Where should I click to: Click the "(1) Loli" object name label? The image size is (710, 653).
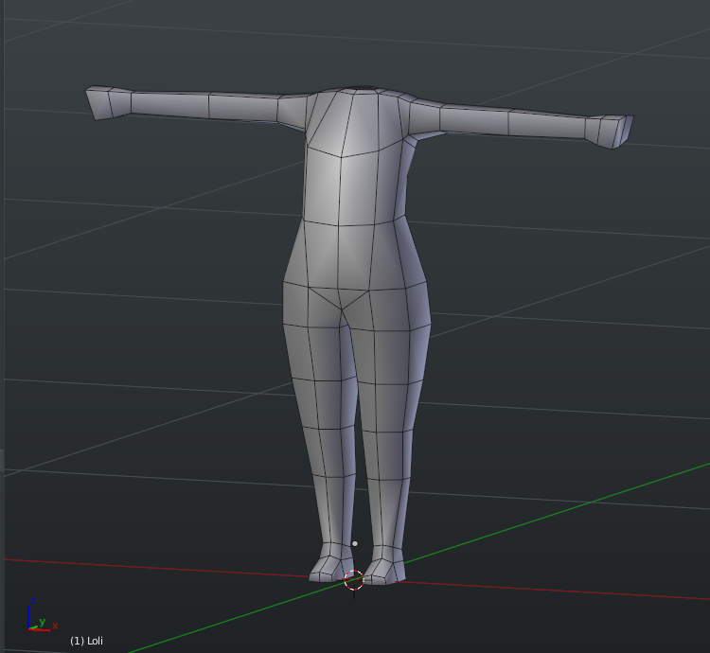(x=86, y=641)
